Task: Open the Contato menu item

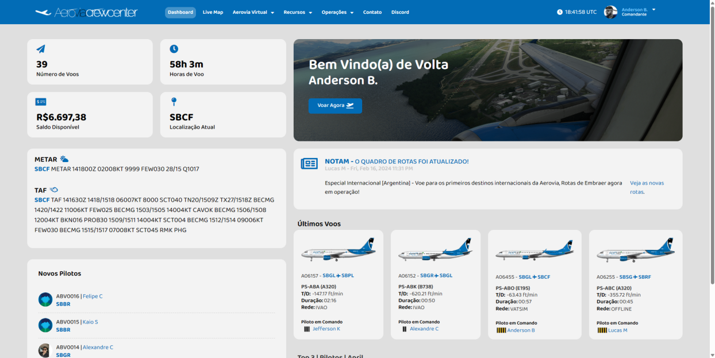Action: pos(372,12)
